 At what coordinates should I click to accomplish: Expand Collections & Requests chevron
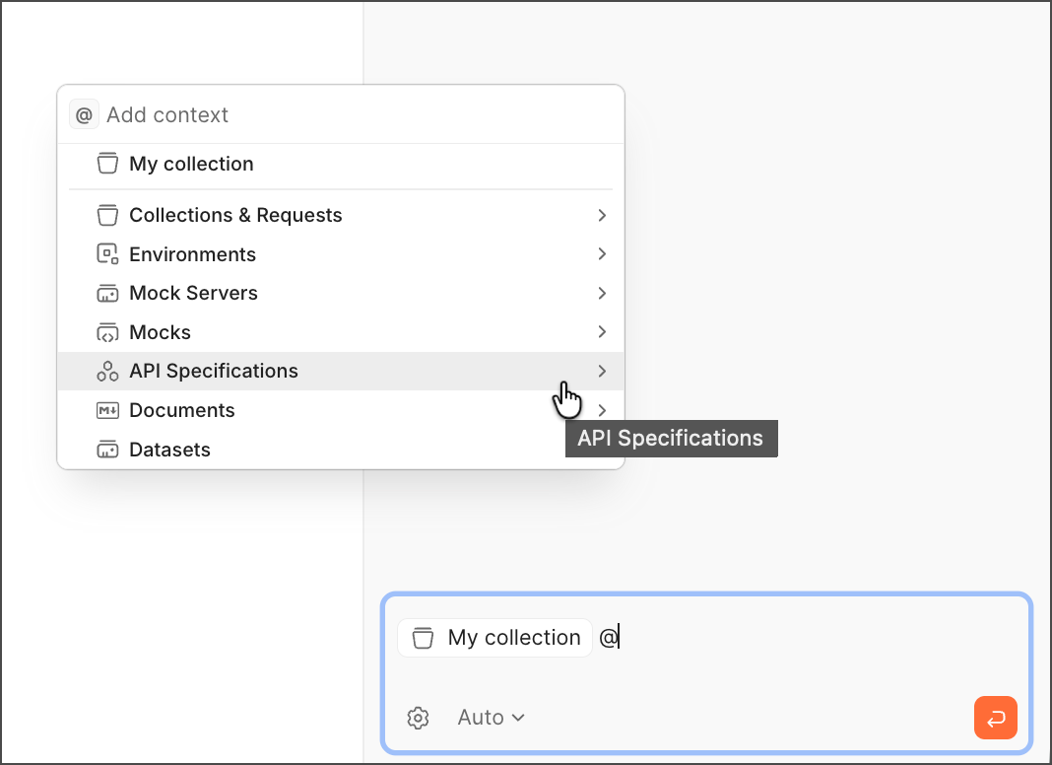pyautogui.click(x=602, y=215)
